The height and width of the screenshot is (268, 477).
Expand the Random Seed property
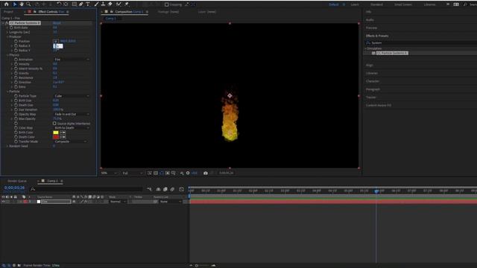(x=7, y=146)
